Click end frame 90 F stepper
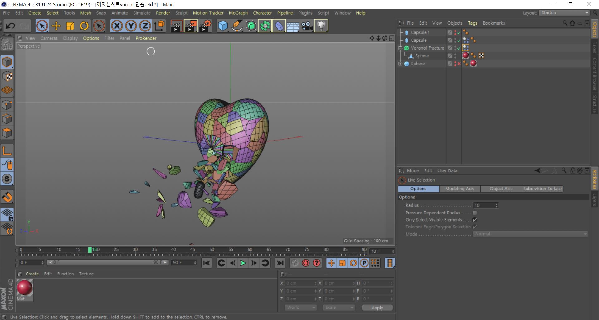 point(195,263)
